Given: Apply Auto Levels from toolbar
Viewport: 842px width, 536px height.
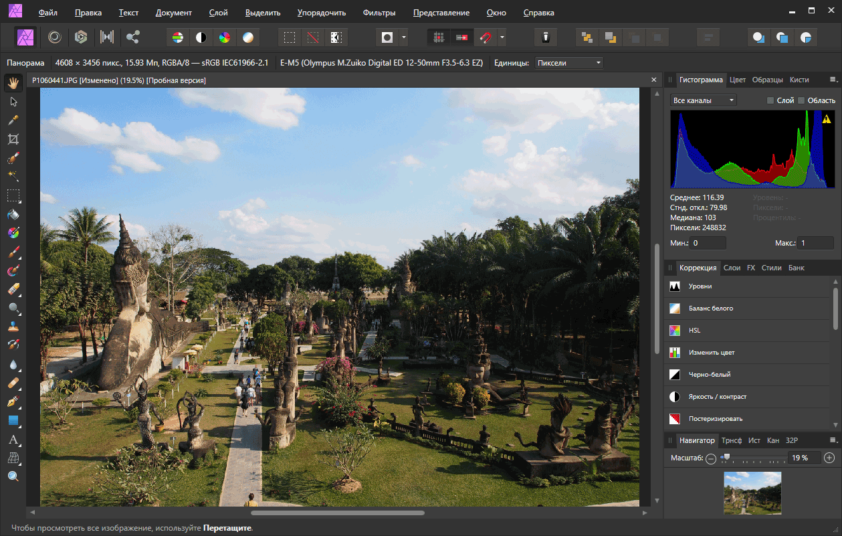Looking at the screenshot, I should 177,37.
